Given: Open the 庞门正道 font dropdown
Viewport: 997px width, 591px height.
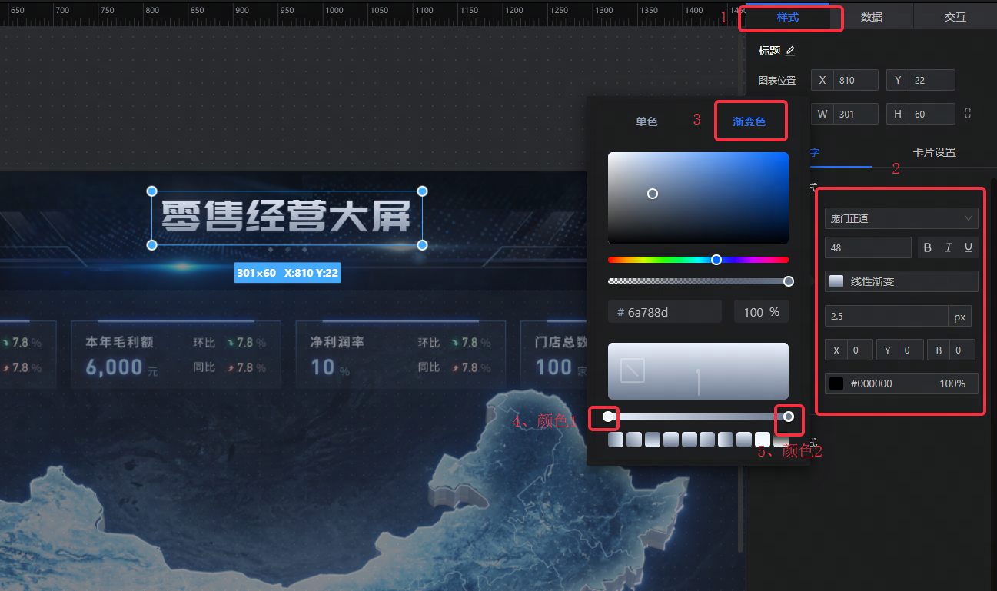Looking at the screenshot, I should pos(902,218).
